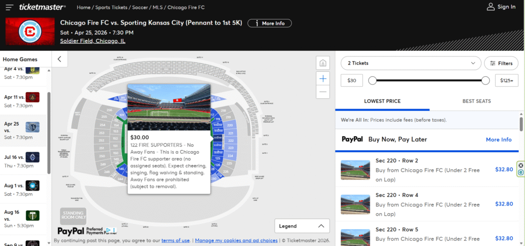Select the Lowest Price tab

(382, 101)
